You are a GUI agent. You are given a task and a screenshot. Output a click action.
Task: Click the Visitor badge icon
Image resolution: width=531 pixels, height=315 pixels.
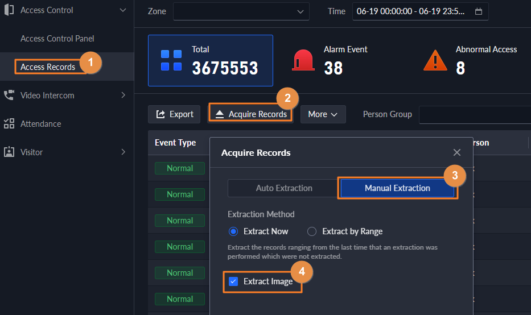click(9, 152)
